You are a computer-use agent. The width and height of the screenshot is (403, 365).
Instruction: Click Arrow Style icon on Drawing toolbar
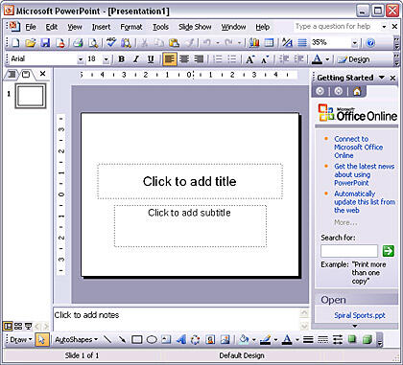(x=338, y=339)
